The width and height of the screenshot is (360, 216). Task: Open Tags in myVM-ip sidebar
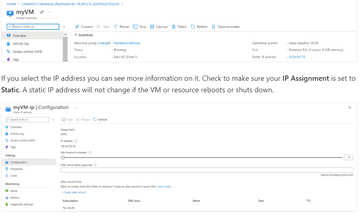point(13,147)
